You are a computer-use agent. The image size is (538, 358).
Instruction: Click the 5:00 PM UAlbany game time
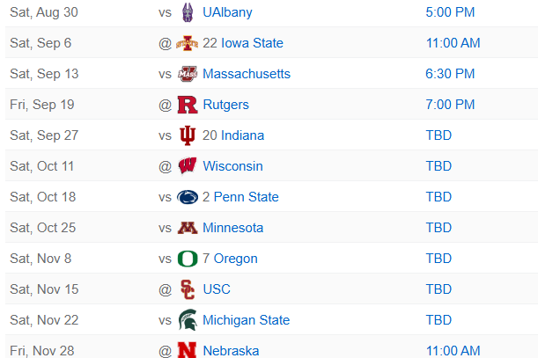pyautogui.click(x=450, y=12)
